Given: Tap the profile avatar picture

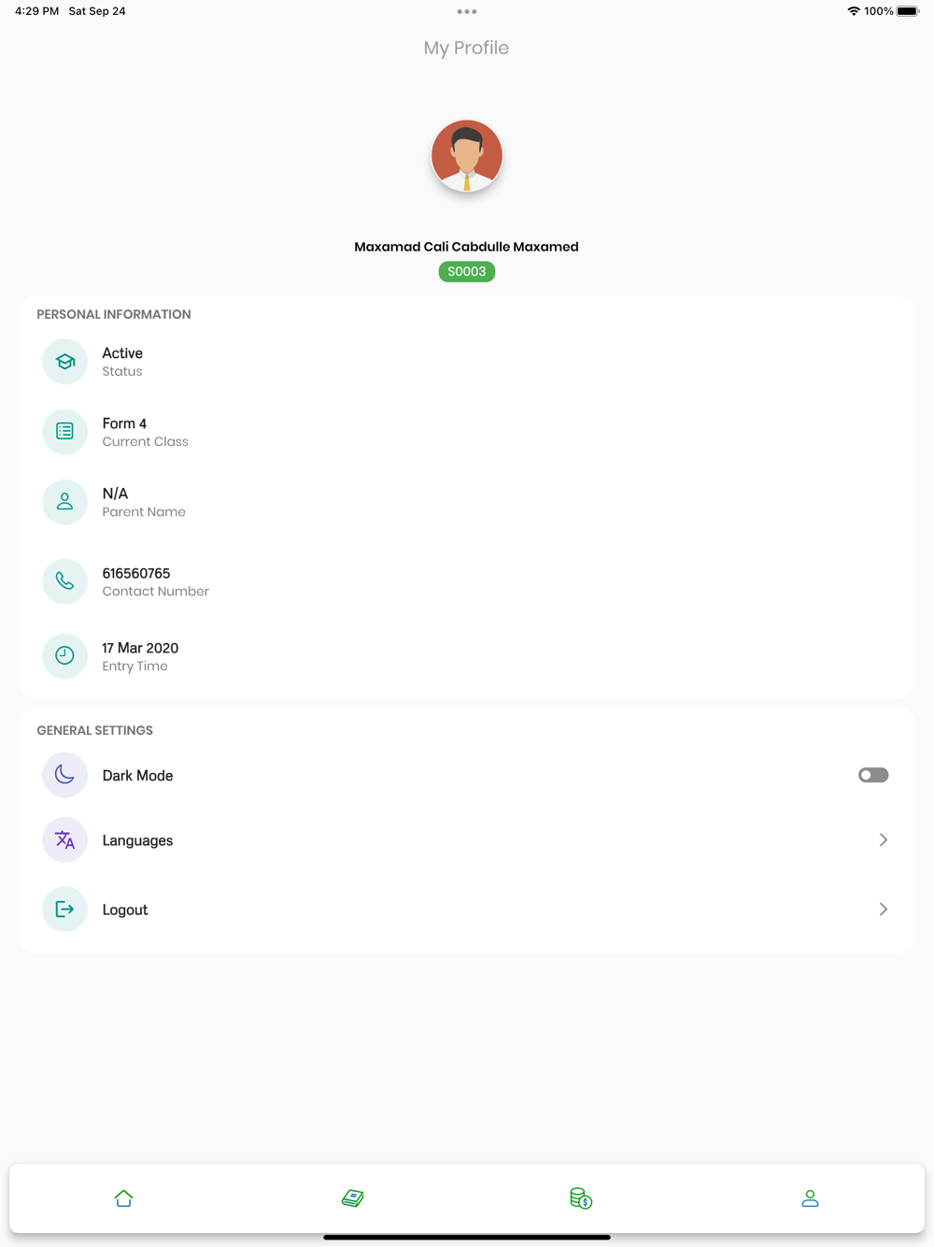Looking at the screenshot, I should [467, 155].
